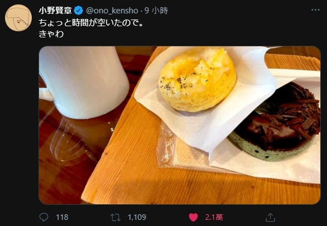
Task: Unlike the tweet via pink heart
Action: click(193, 218)
